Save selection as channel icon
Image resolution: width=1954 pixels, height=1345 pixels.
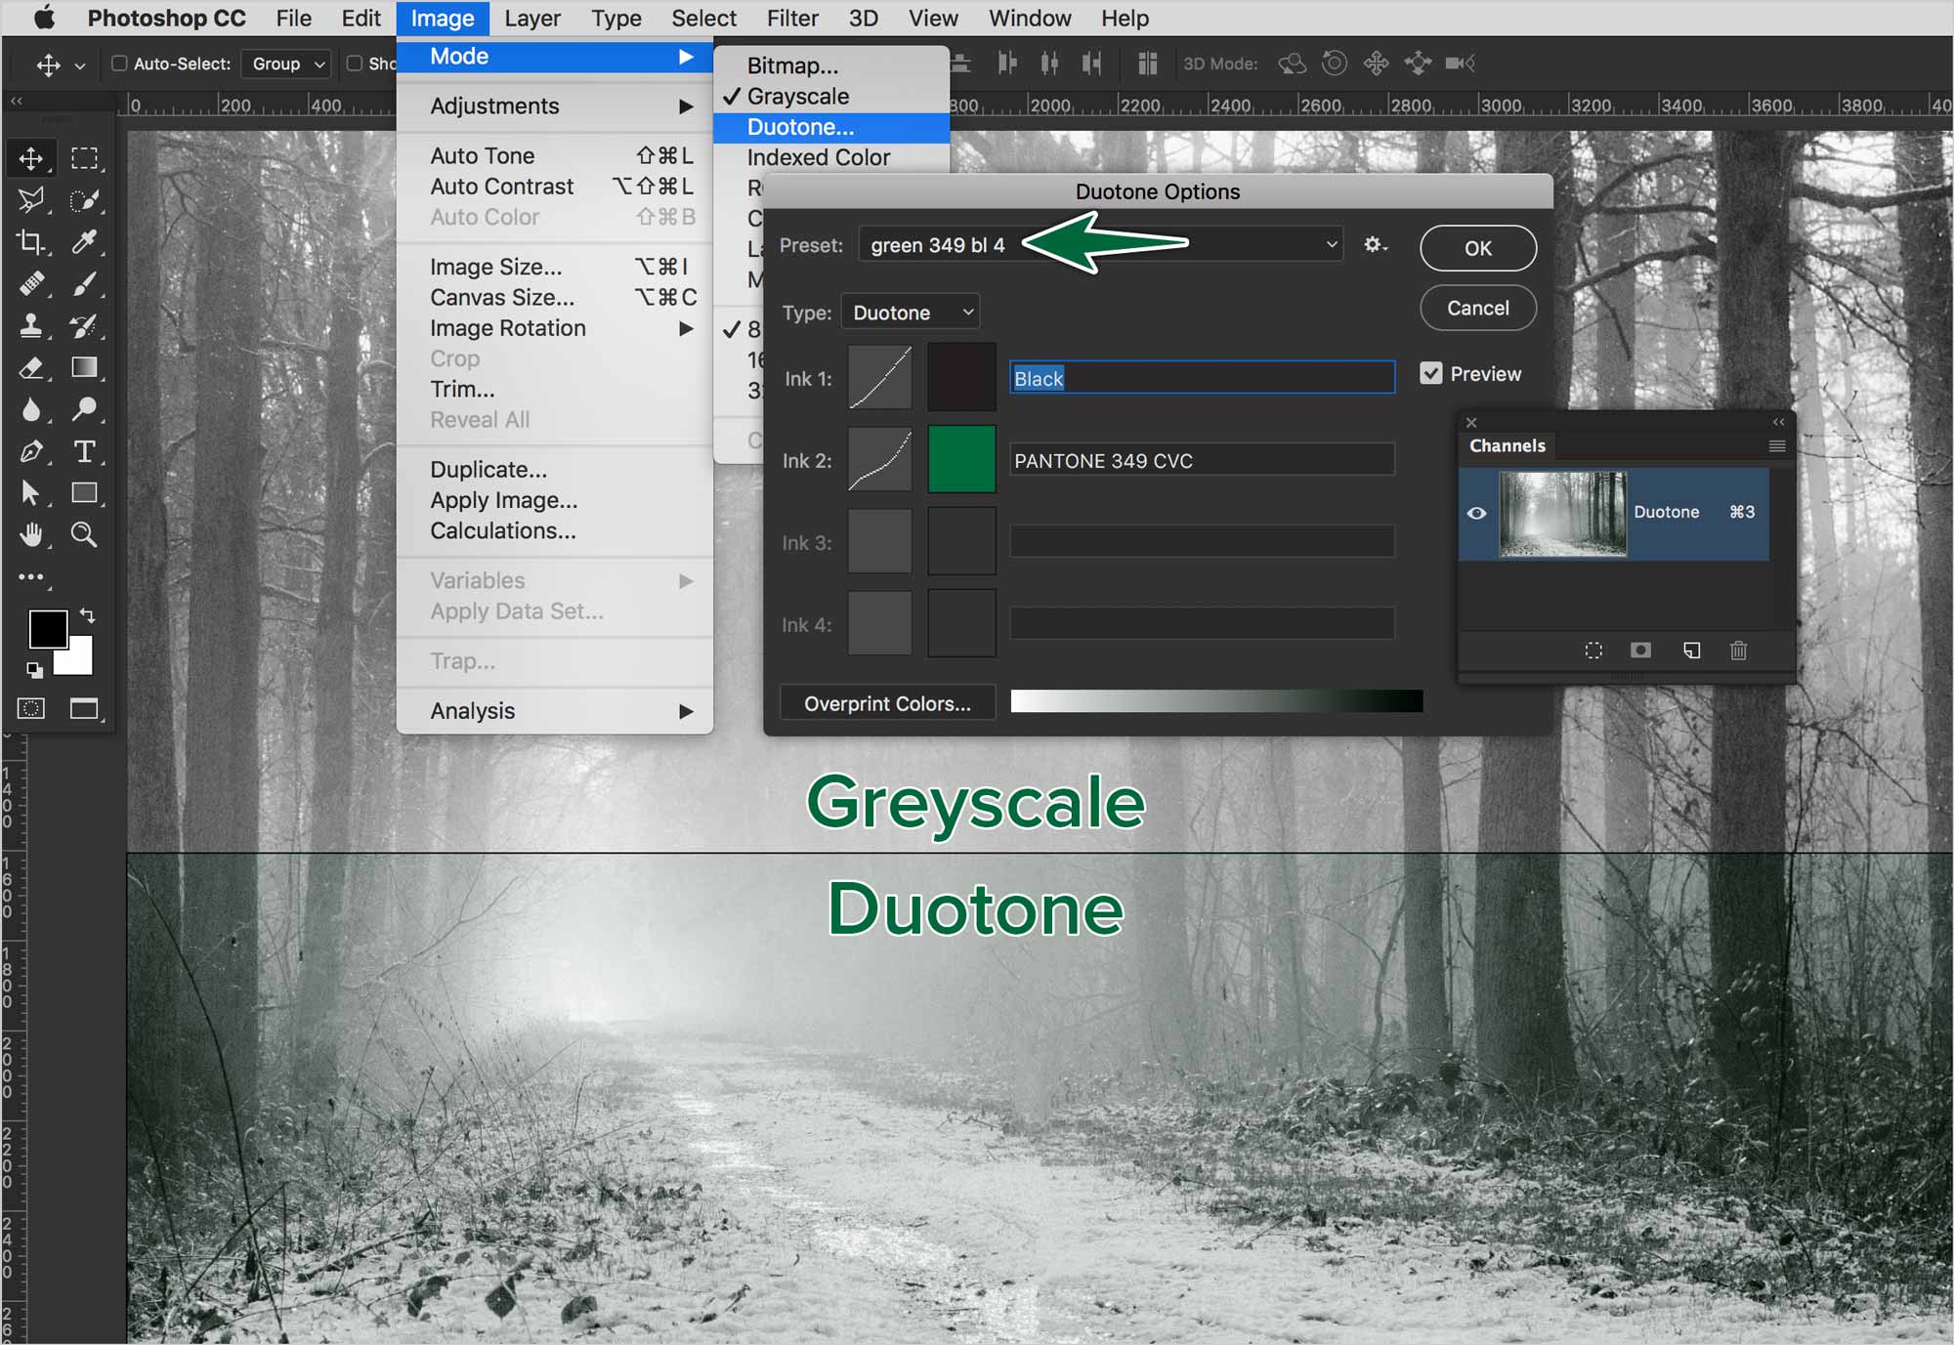click(x=1641, y=651)
